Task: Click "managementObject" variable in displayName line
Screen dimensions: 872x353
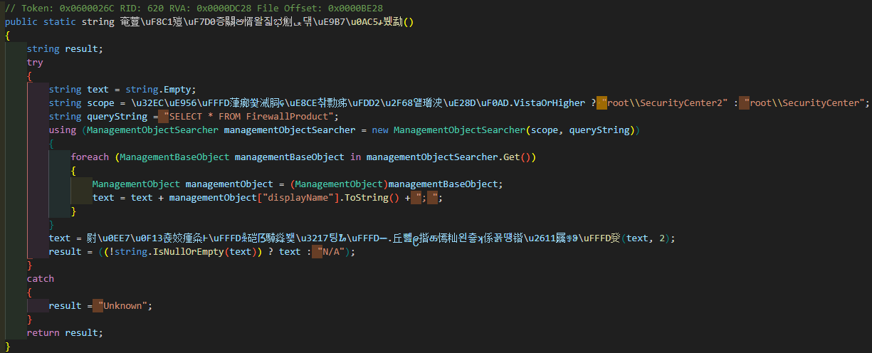Action: click(212, 197)
